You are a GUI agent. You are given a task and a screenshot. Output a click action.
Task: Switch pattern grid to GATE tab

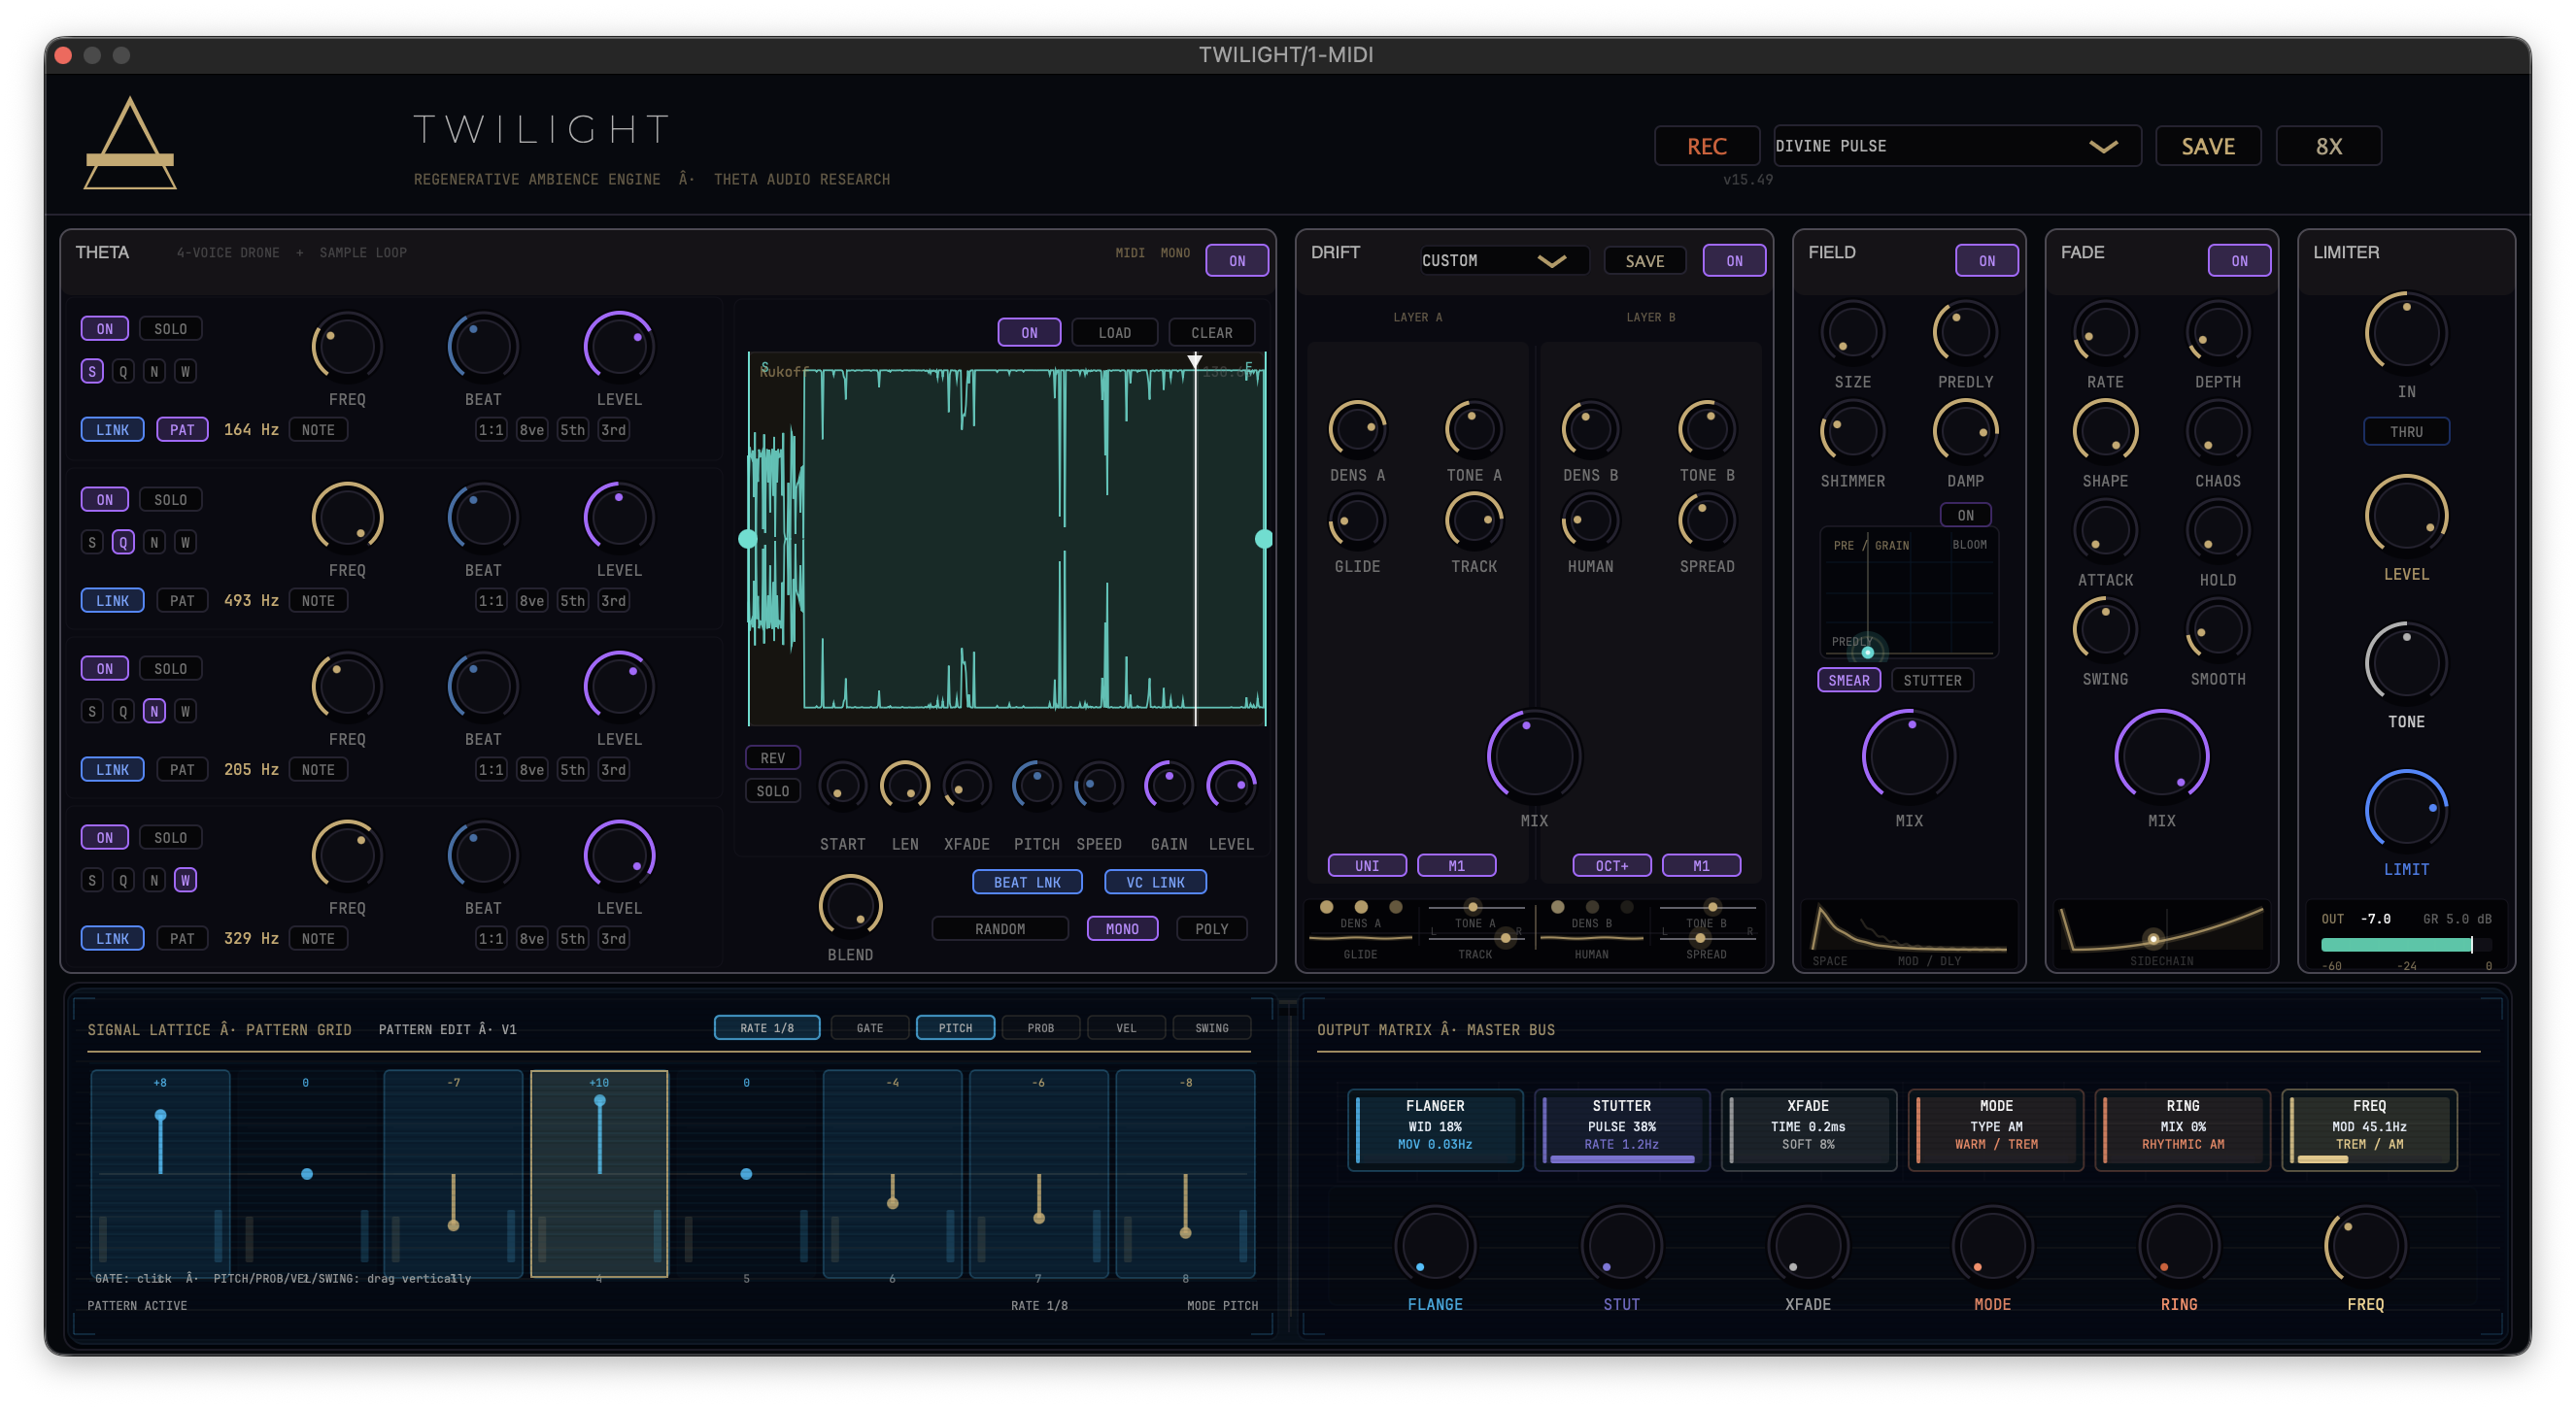click(x=869, y=1028)
